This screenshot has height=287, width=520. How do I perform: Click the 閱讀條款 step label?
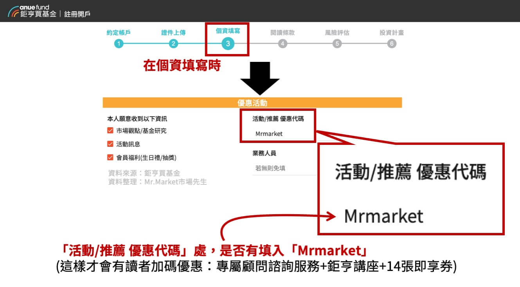click(x=282, y=33)
